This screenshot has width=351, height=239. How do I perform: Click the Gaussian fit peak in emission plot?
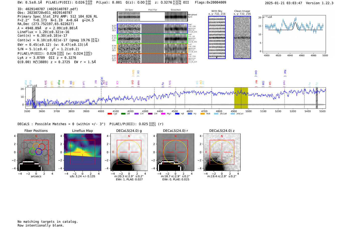[x=295, y=23]
